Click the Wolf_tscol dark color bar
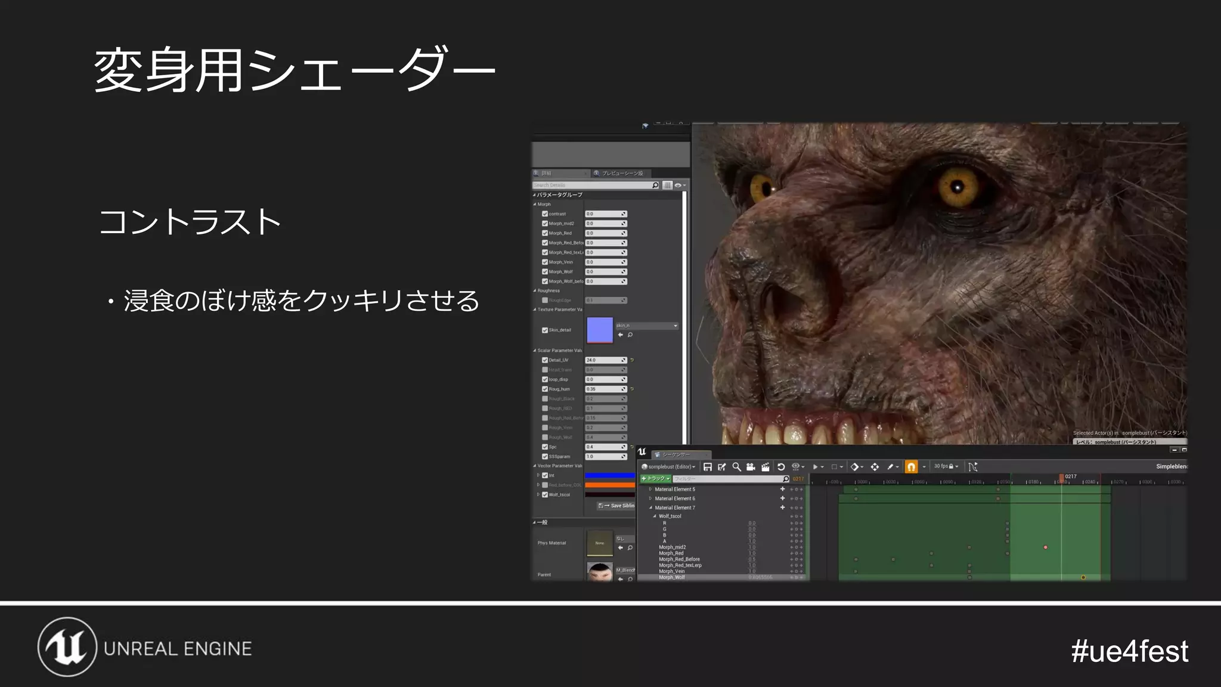 coord(610,495)
